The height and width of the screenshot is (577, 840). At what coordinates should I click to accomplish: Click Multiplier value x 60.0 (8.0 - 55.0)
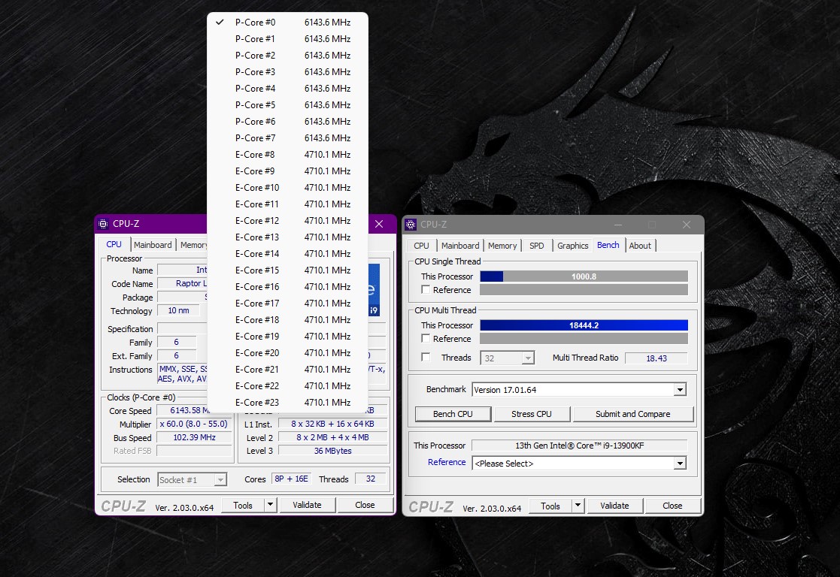(194, 424)
